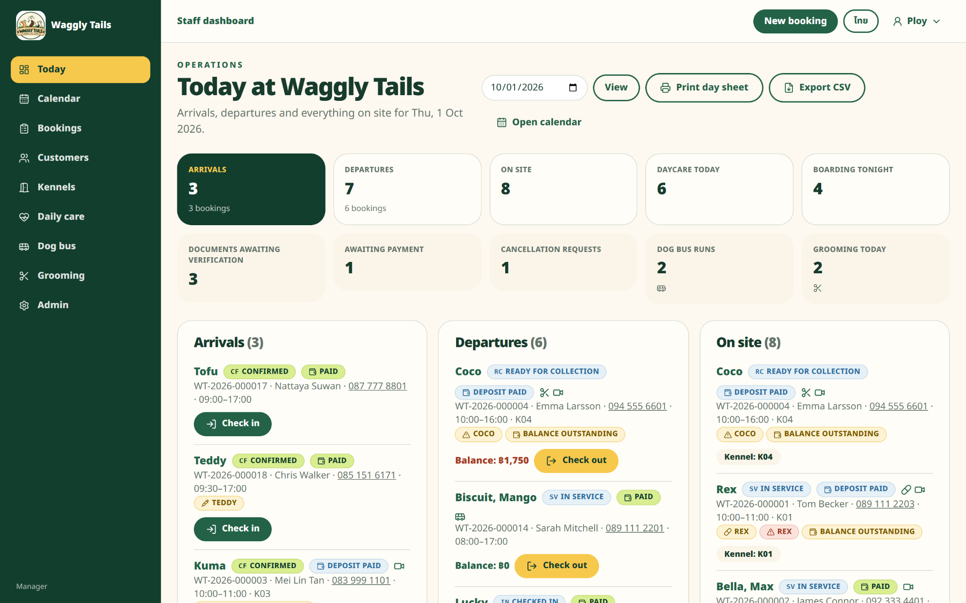Check out Biscuit, Mango

pos(557,566)
